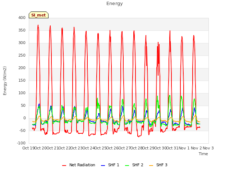The width and height of the screenshot is (230, 172).
Task: Toggle the SHF 3 legend entry
Action: (158, 165)
